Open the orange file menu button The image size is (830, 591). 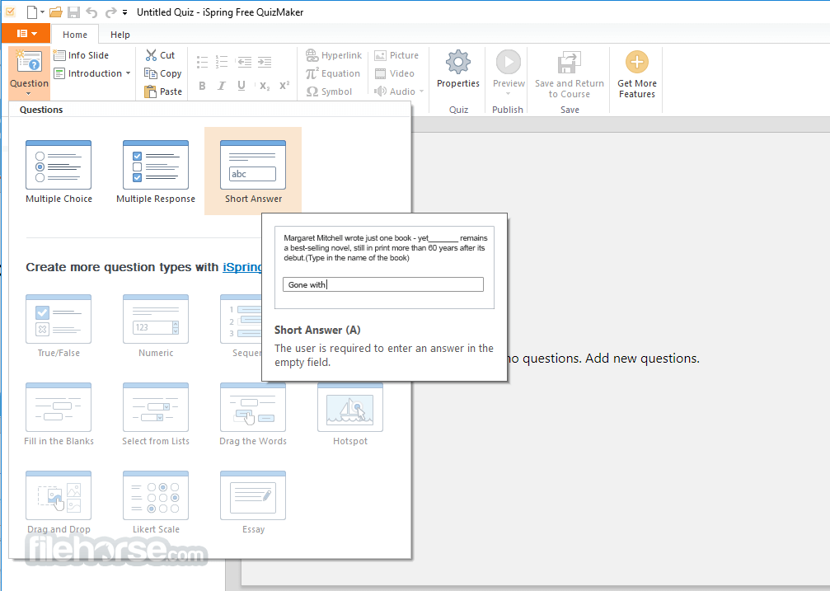26,33
